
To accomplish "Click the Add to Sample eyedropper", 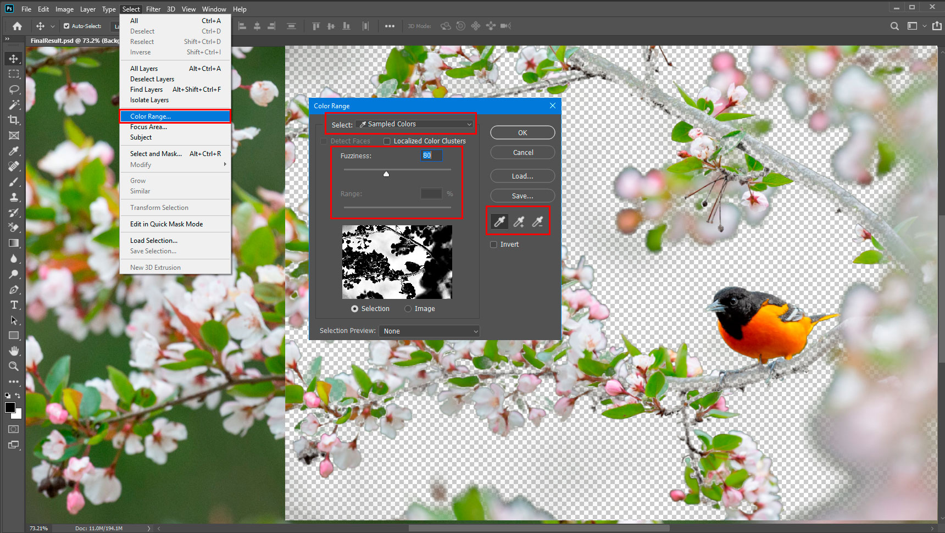I will point(518,221).
